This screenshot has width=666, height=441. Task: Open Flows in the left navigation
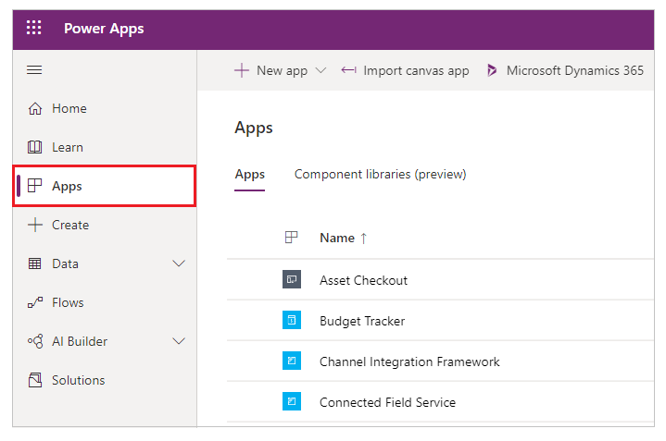(105, 302)
